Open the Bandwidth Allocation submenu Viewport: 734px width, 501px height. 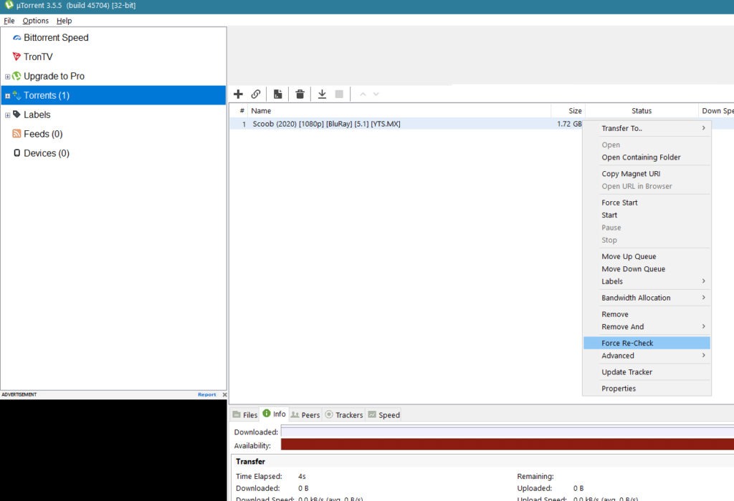point(637,297)
